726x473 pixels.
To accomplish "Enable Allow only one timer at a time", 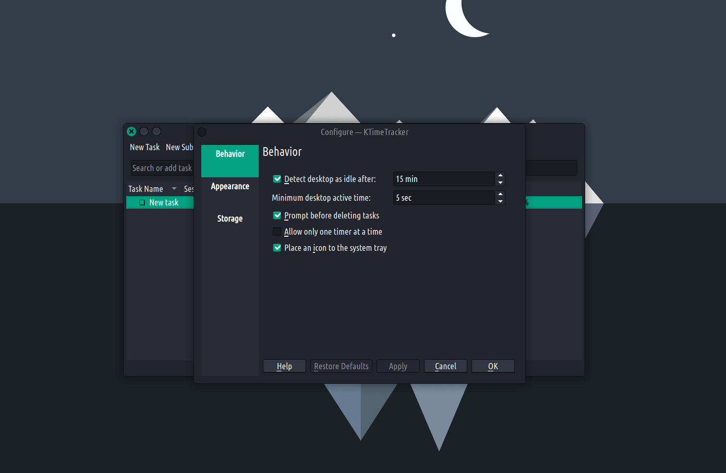I will (x=277, y=232).
